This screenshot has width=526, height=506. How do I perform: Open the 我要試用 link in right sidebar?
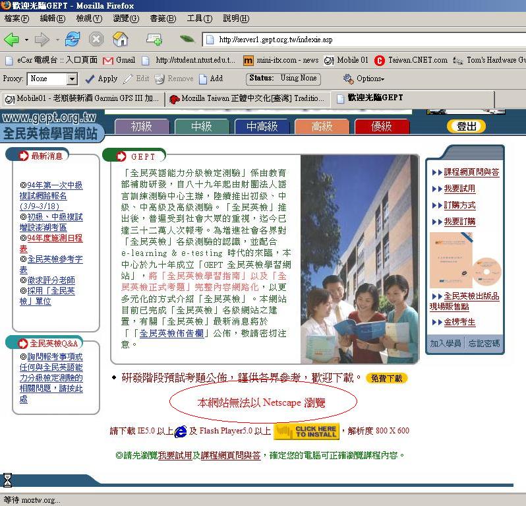point(459,189)
